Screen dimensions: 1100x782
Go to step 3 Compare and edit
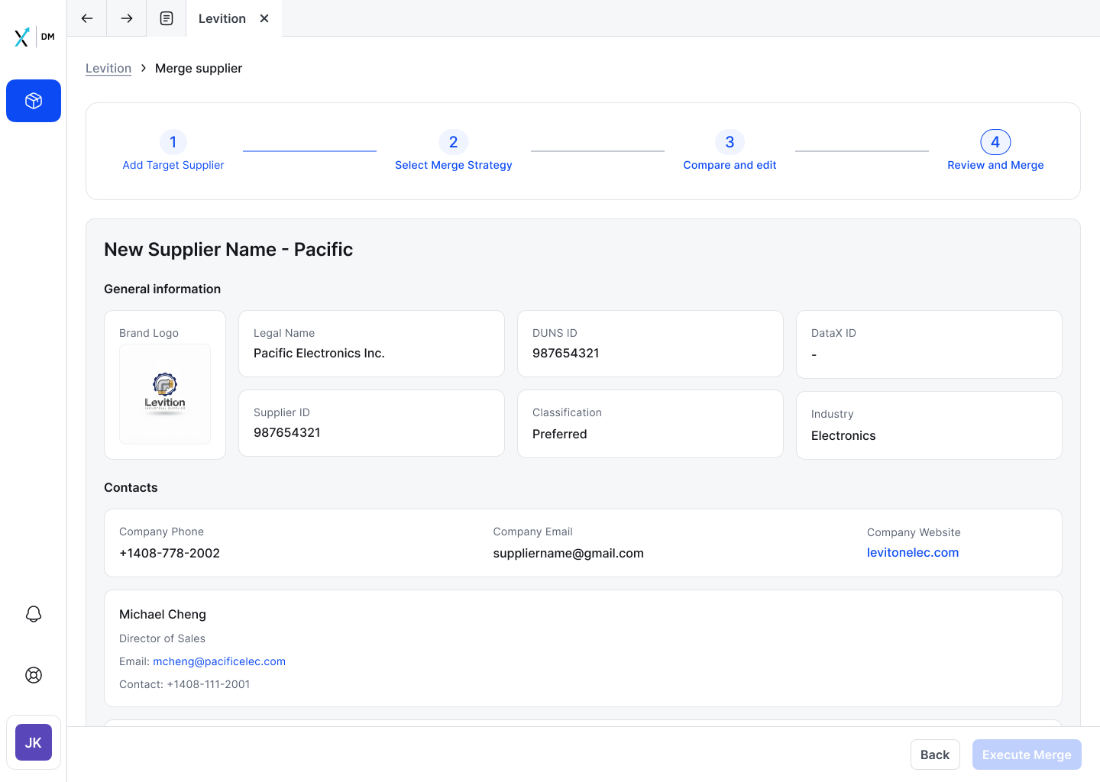point(730,150)
